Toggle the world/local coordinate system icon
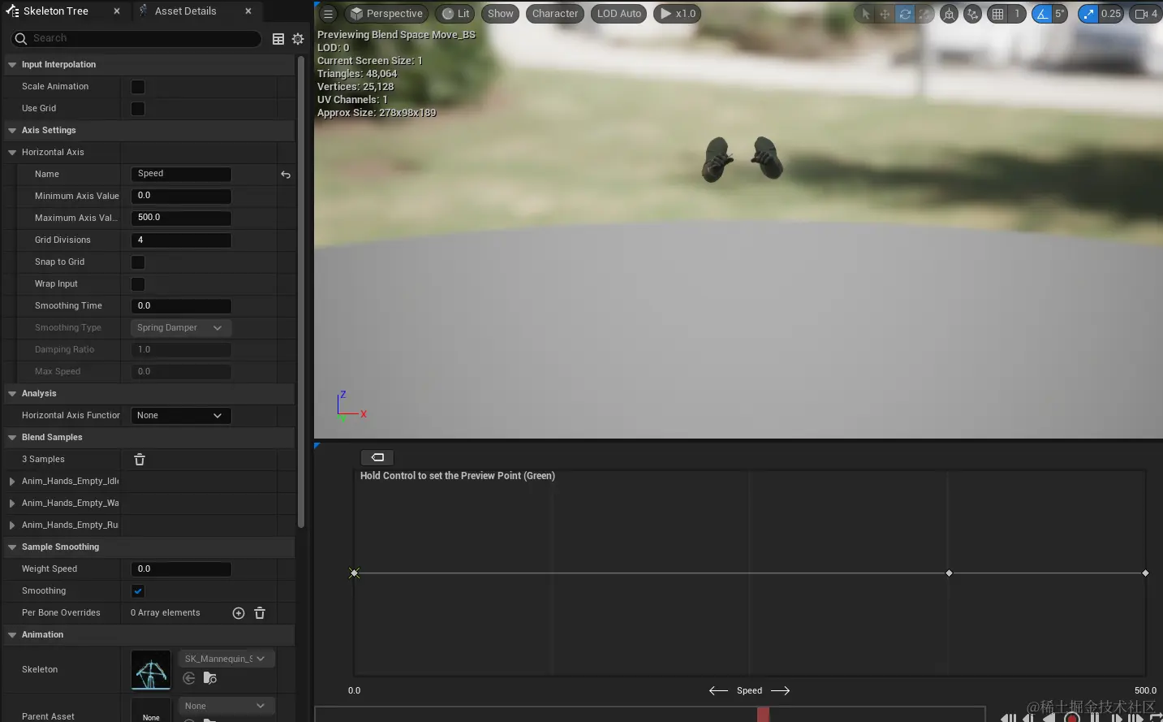This screenshot has width=1163, height=722. (x=949, y=14)
